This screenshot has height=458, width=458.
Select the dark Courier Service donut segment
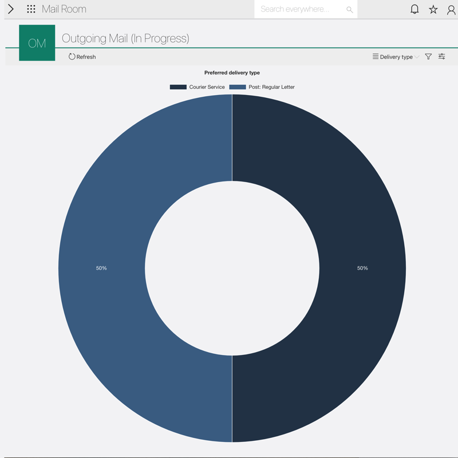coord(362,268)
